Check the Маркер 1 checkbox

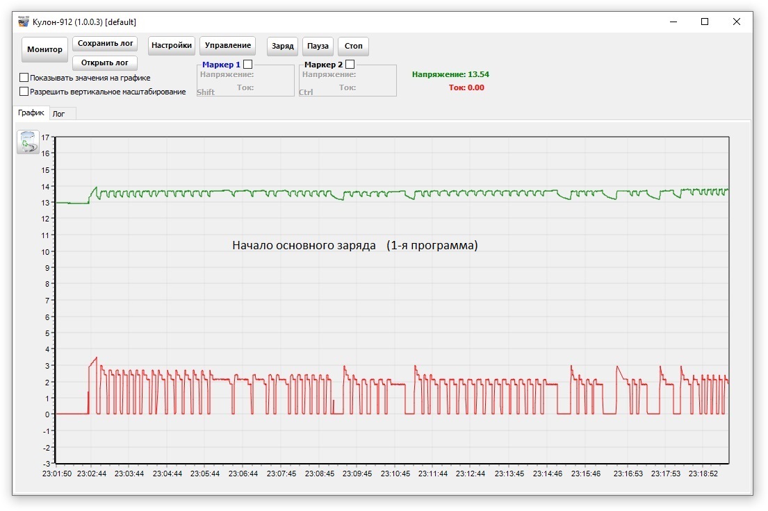coord(247,64)
